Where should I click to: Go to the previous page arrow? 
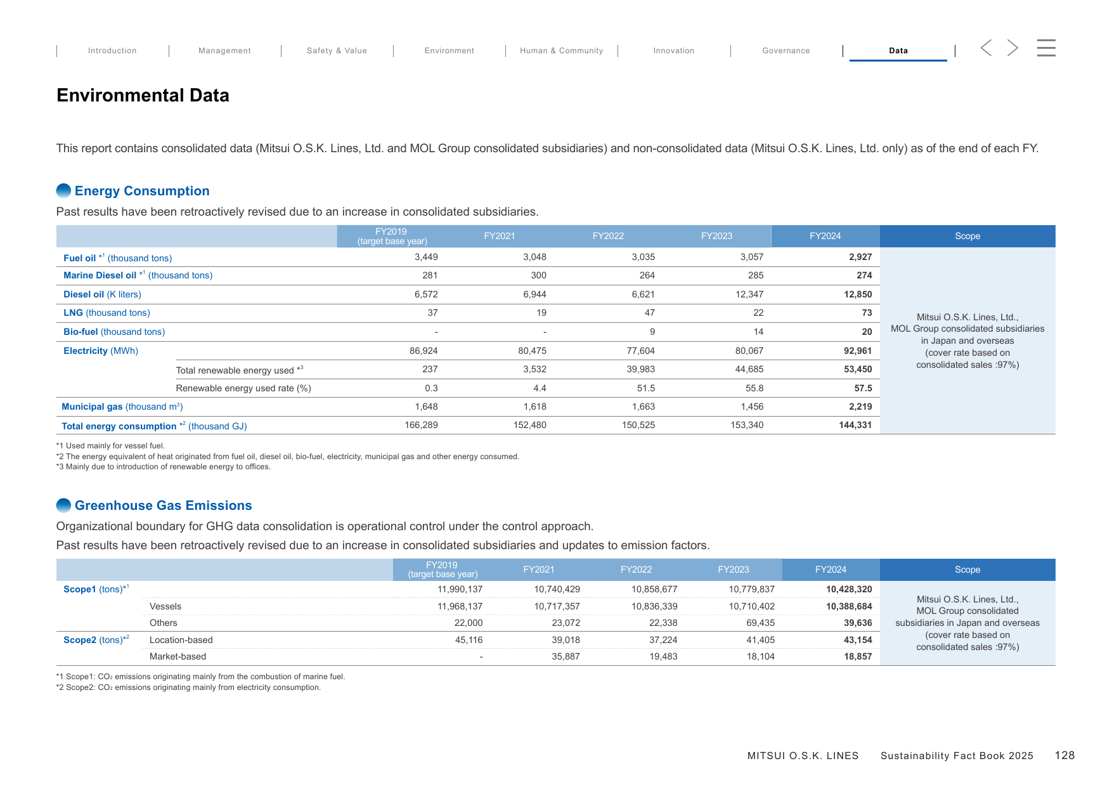(986, 48)
